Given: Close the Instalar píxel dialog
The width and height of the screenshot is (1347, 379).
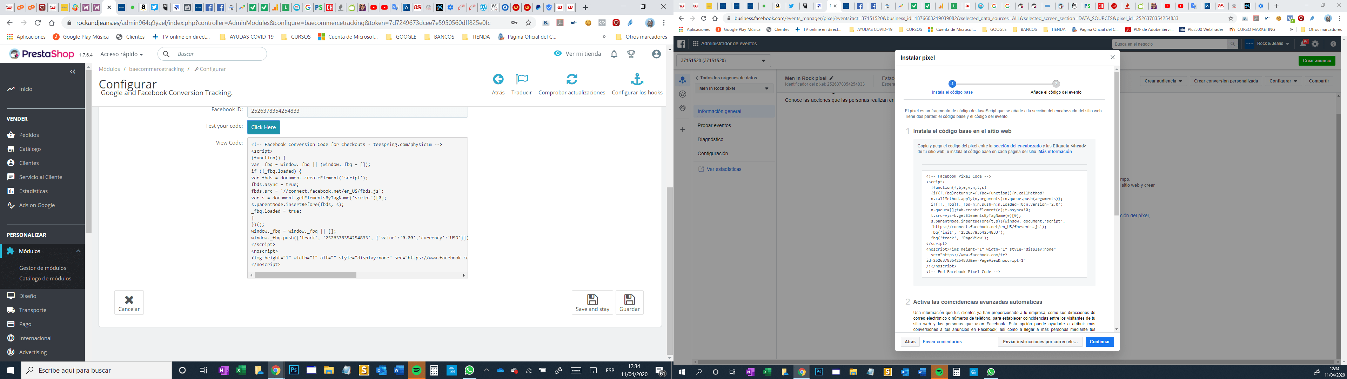Looking at the screenshot, I should [x=1112, y=58].
